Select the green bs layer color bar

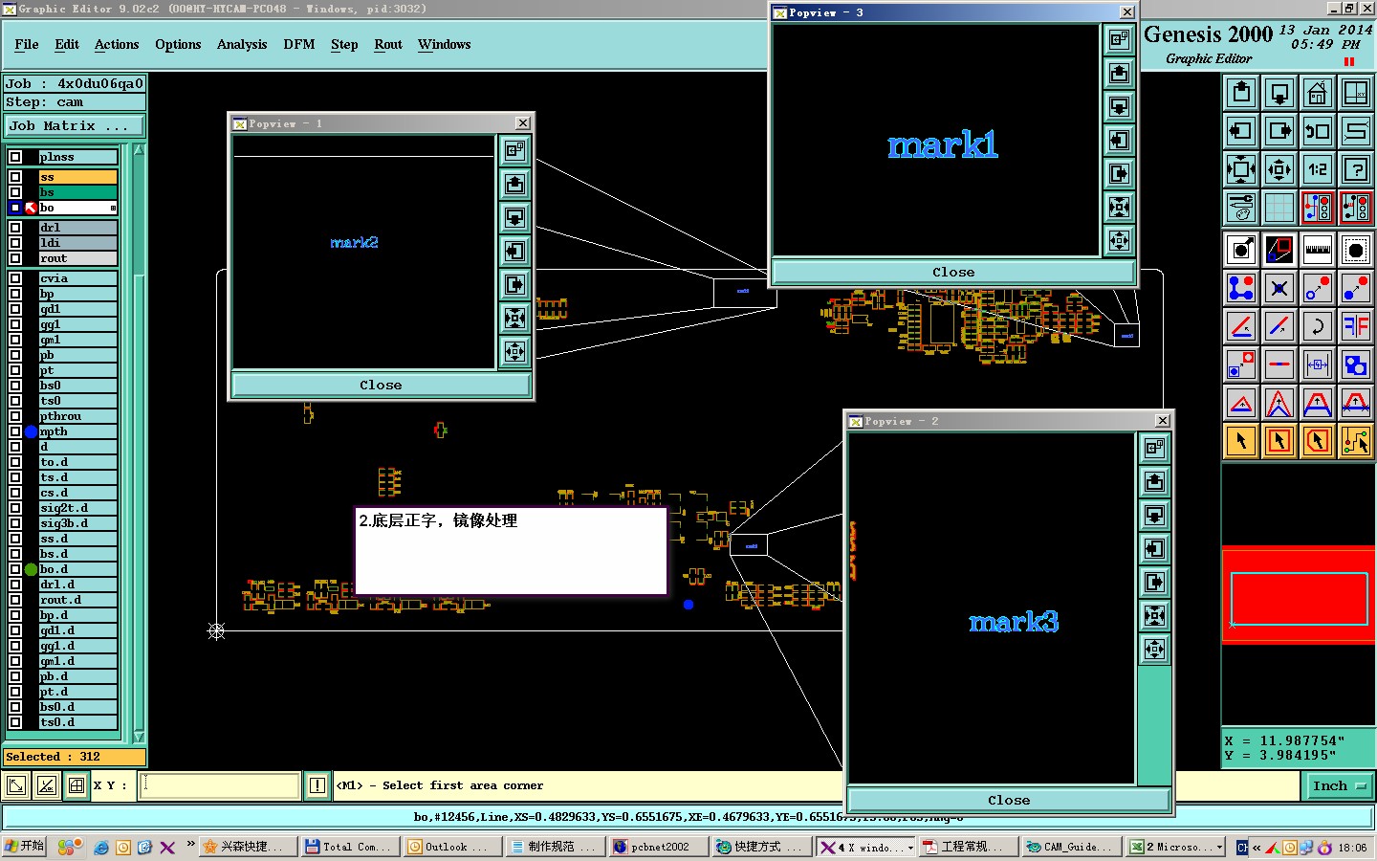(77, 192)
